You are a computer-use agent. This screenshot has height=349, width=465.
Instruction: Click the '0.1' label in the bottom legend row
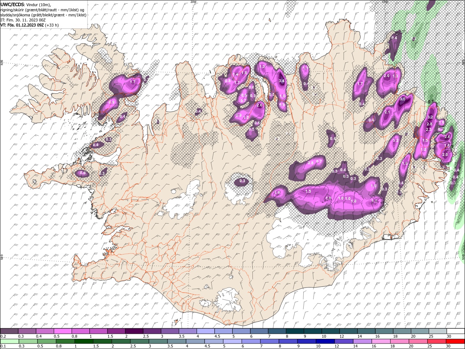point(3,346)
